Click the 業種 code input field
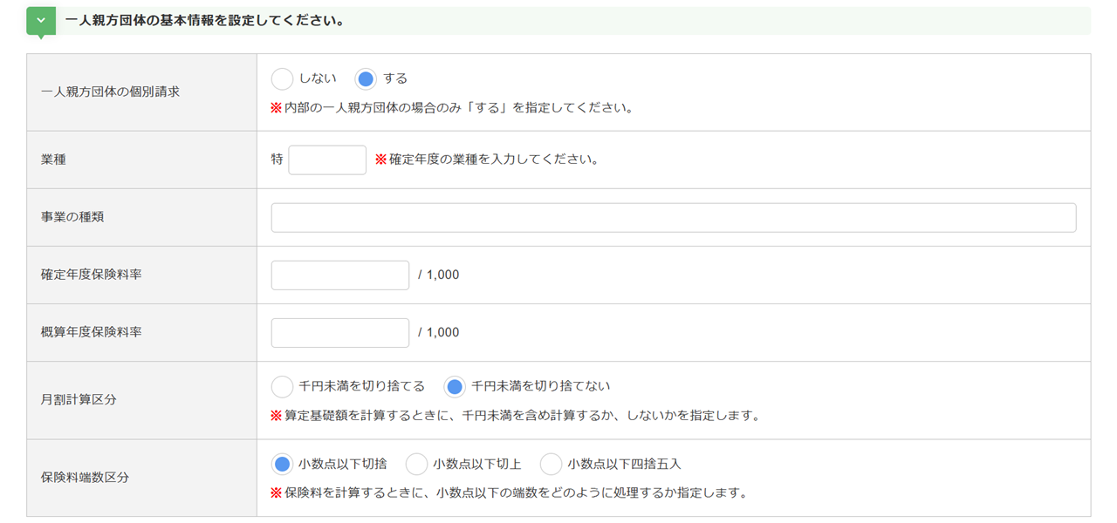 point(327,160)
